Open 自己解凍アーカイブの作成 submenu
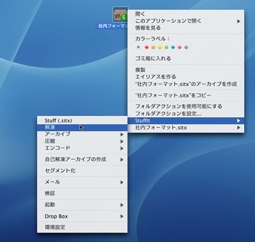This screenshot has height=242, width=255. (82, 159)
